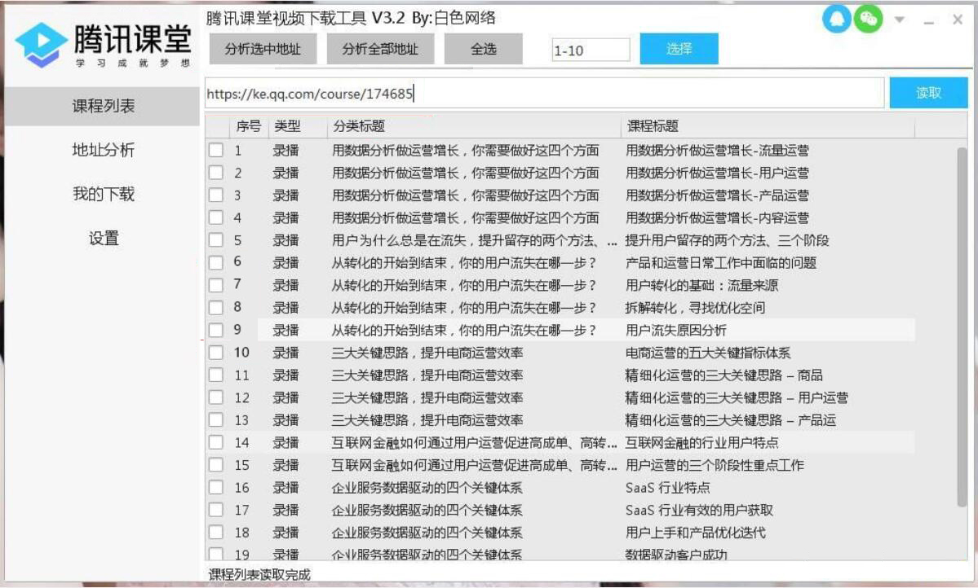The width and height of the screenshot is (978, 588).
Task: Open the WeChat icon in the title bar
Action: tap(868, 20)
